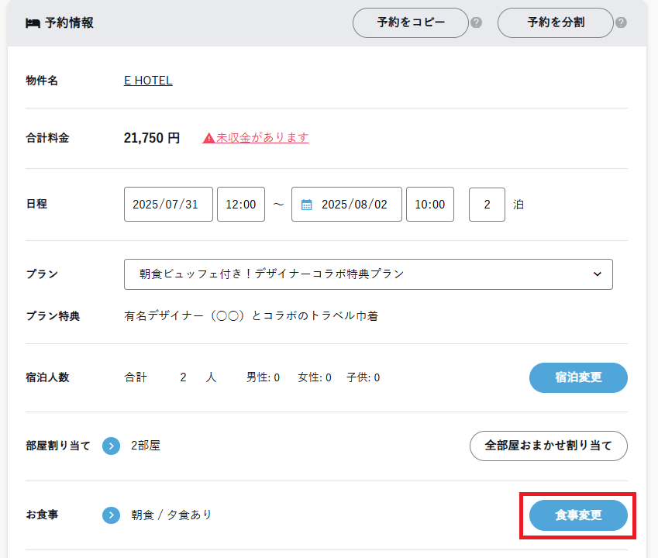
Task: Click the check-in time 12:00 field
Action: (x=240, y=205)
